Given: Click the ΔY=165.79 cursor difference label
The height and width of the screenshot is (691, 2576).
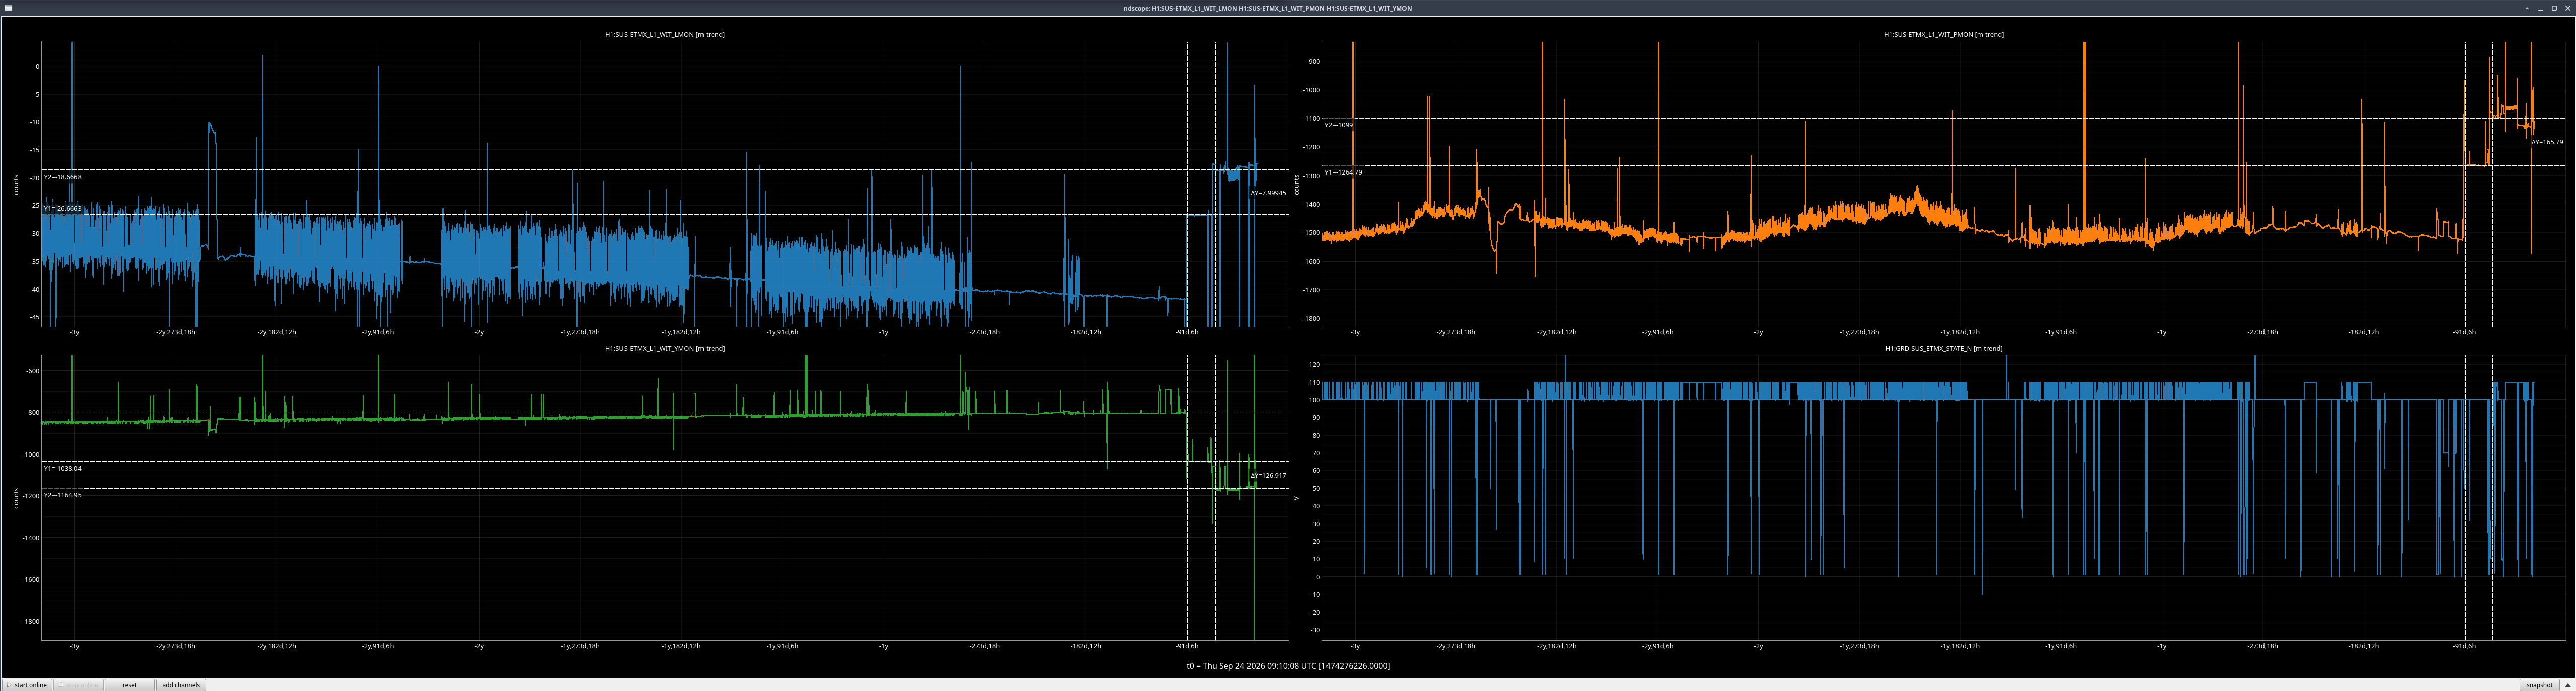Looking at the screenshot, I should coord(2547,142).
